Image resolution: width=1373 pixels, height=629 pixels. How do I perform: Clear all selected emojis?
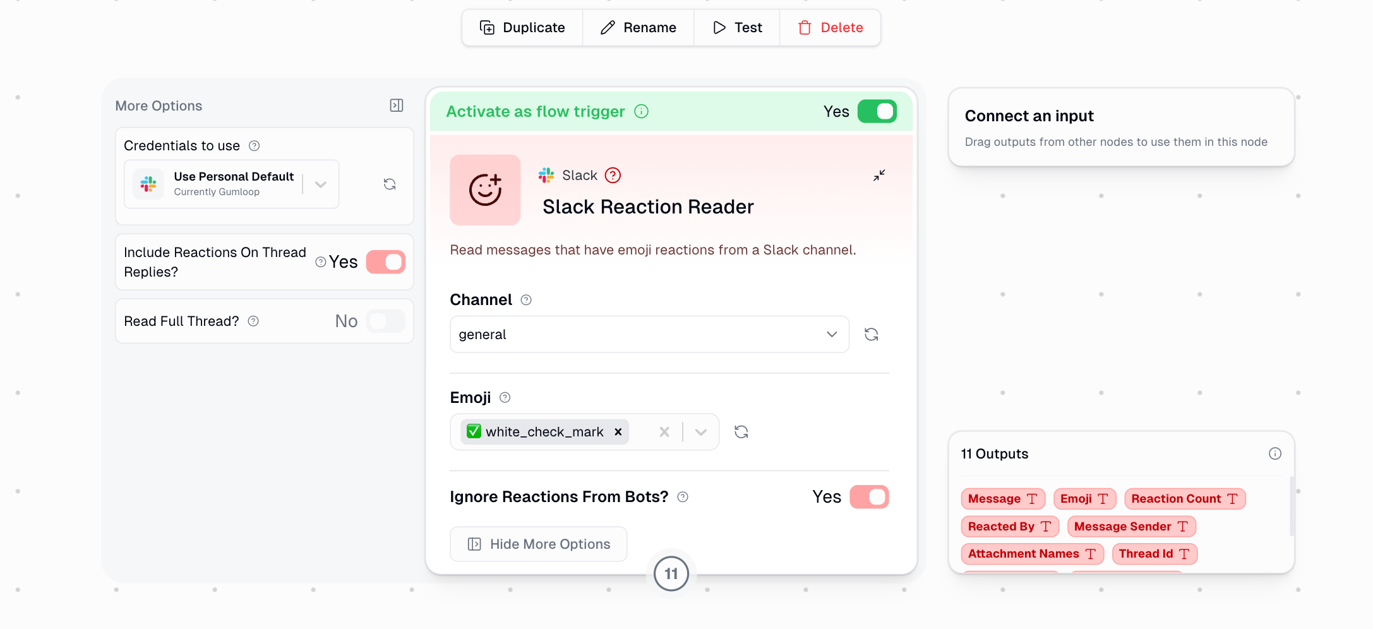[x=664, y=432]
